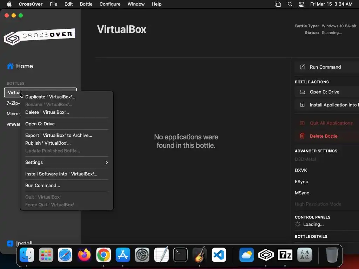The width and height of the screenshot is (359, 269).
Task: Open the Apple menu icon
Action: 9,4
